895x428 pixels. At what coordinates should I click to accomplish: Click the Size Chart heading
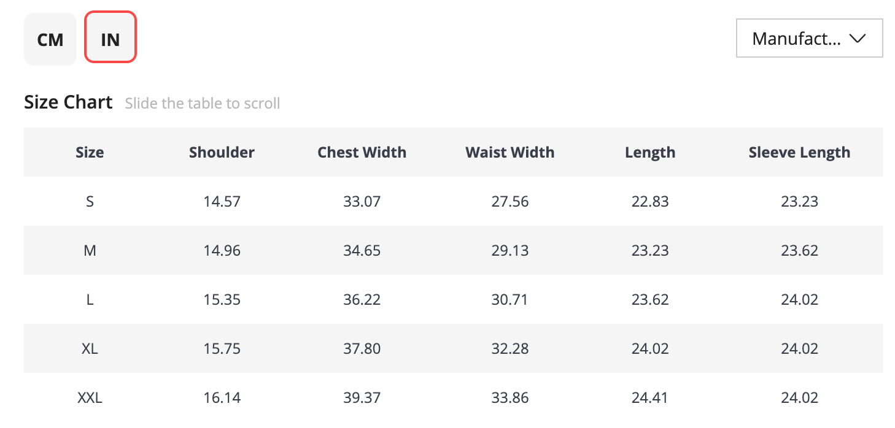(x=68, y=102)
